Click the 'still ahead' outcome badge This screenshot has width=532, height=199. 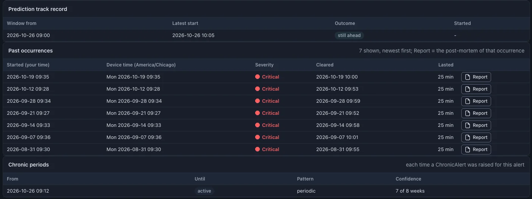pyautogui.click(x=349, y=35)
